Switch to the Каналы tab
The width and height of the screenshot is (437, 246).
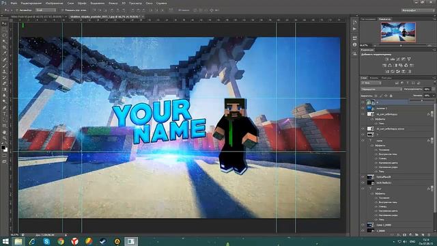click(373, 78)
